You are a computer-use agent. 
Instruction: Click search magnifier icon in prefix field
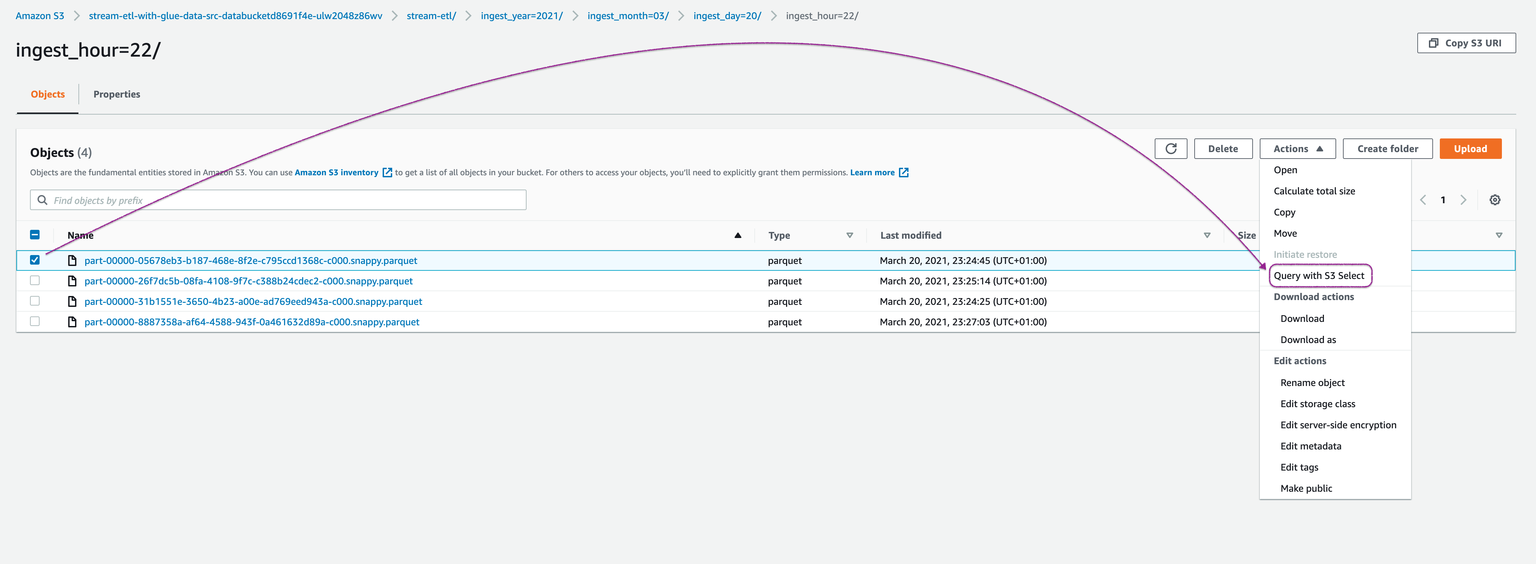42,200
